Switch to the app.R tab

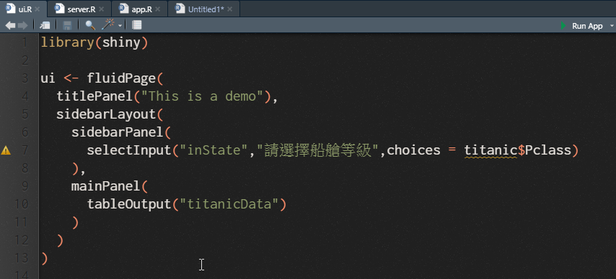139,9
